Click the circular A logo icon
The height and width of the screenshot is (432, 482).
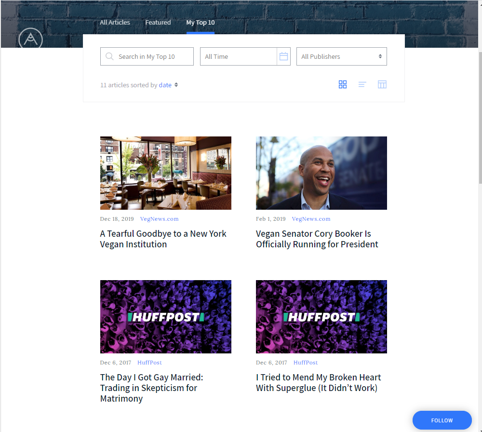(30, 38)
